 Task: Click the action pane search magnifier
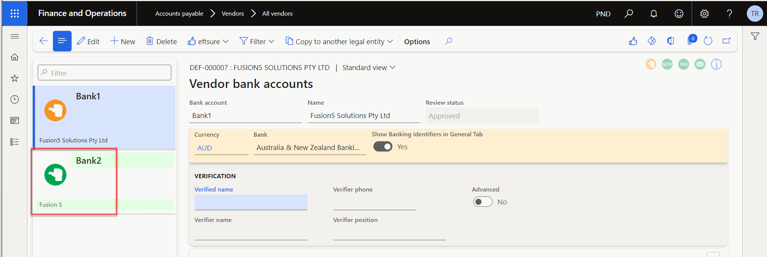coord(448,41)
